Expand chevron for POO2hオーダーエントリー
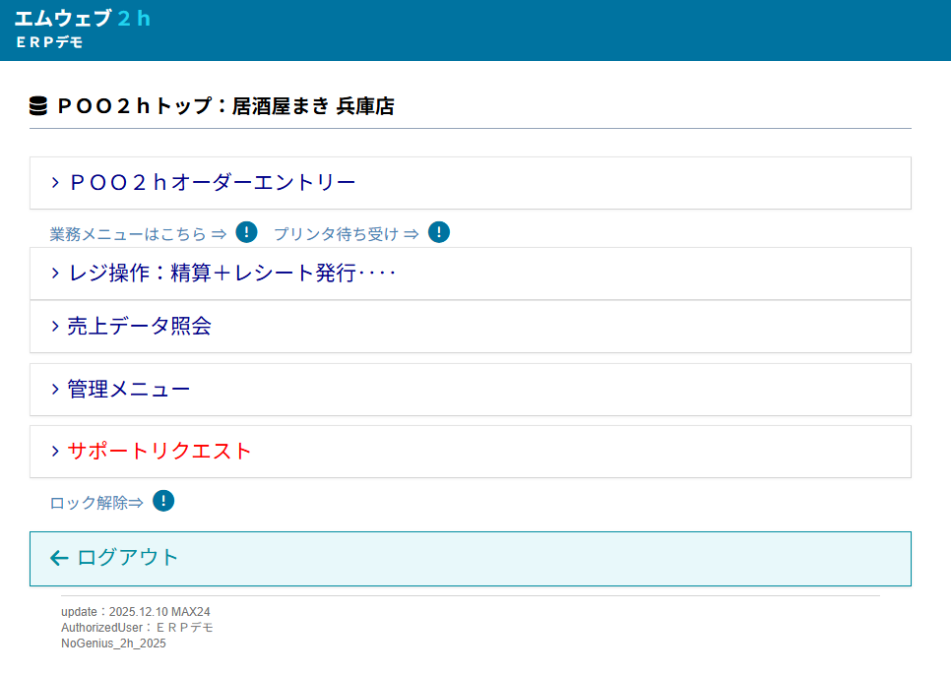951x674 pixels. [55, 183]
